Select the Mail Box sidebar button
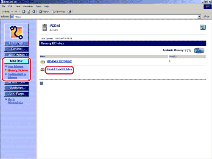 (16, 61)
